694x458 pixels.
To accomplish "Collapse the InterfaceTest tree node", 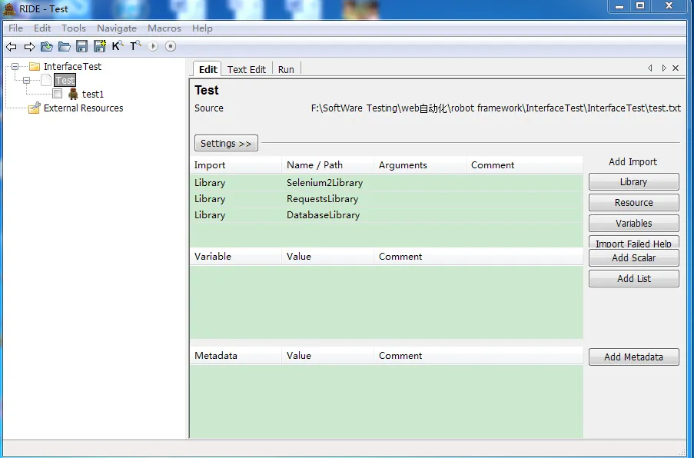I will (15, 67).
